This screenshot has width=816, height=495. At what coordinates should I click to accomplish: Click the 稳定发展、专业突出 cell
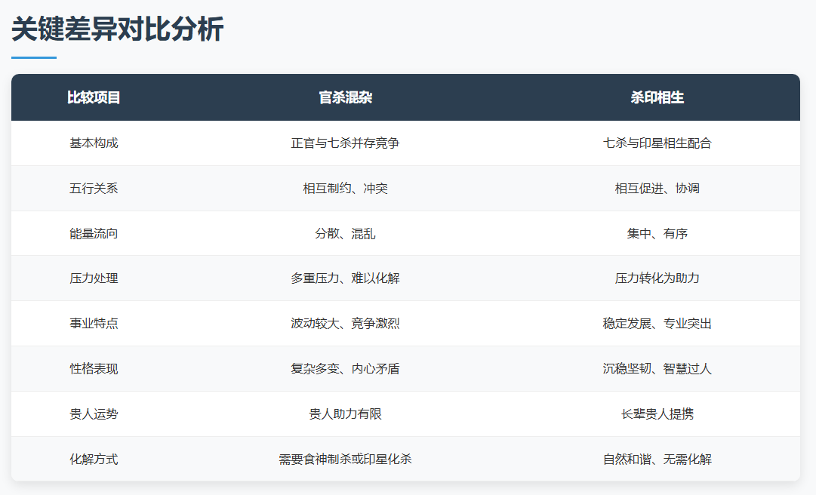pos(657,324)
